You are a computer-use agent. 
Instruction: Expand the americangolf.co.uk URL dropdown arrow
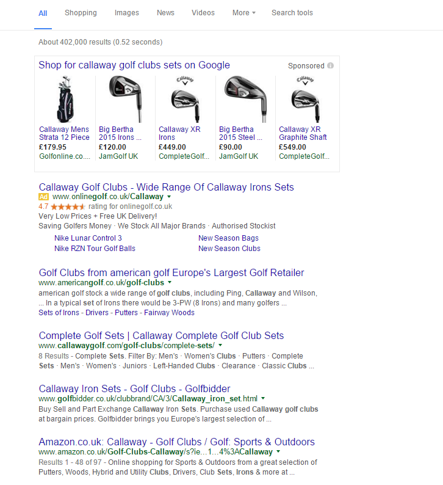[x=170, y=282]
